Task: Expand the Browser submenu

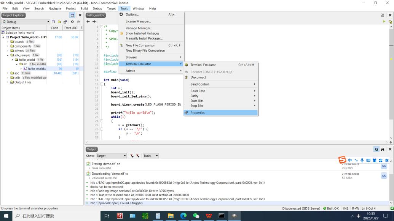Action: tap(151, 57)
